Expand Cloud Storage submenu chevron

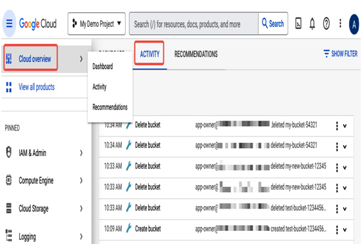81,209
